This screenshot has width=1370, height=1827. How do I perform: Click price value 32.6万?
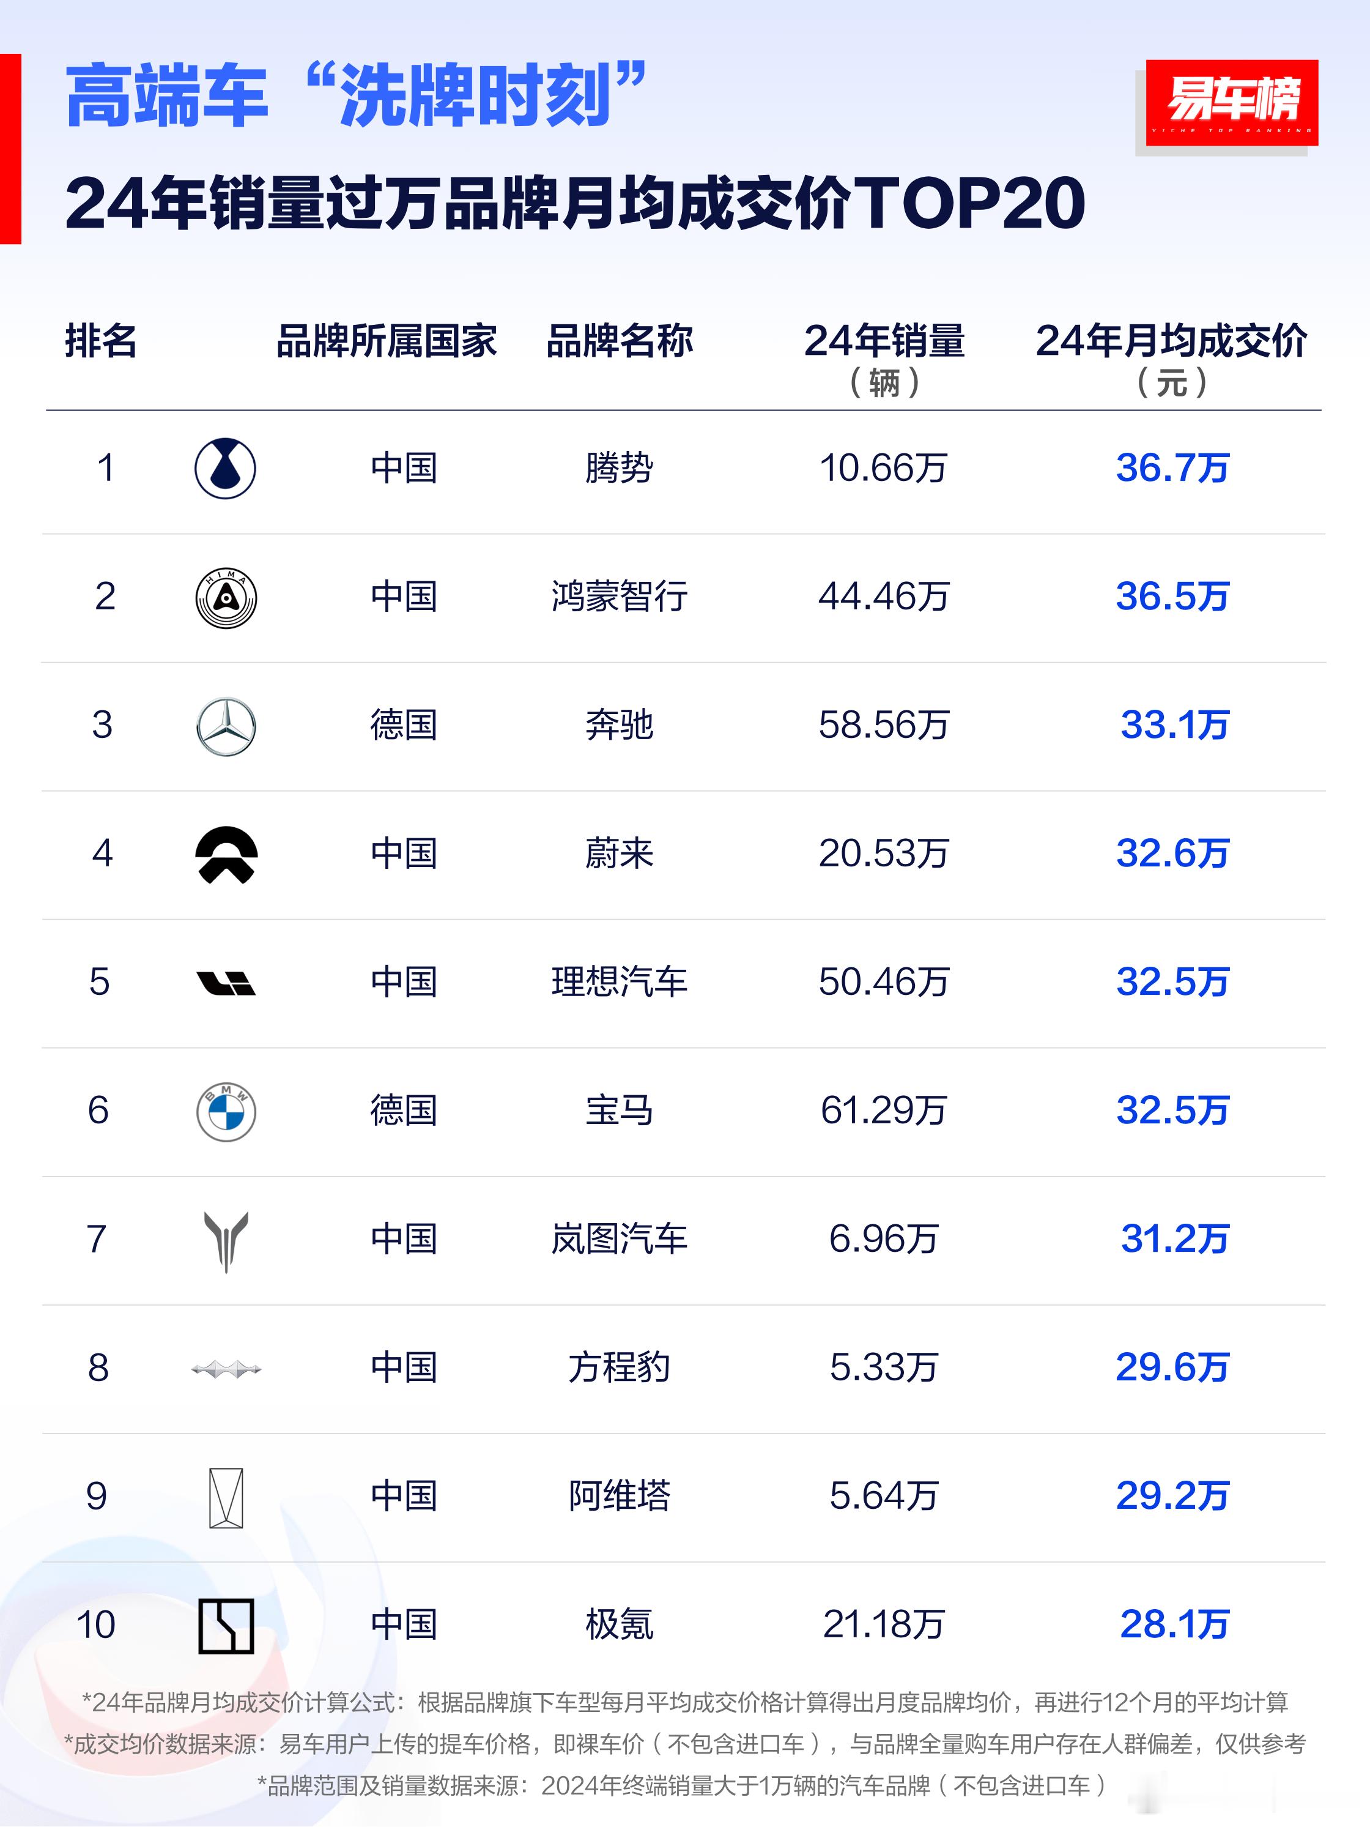tap(1172, 853)
